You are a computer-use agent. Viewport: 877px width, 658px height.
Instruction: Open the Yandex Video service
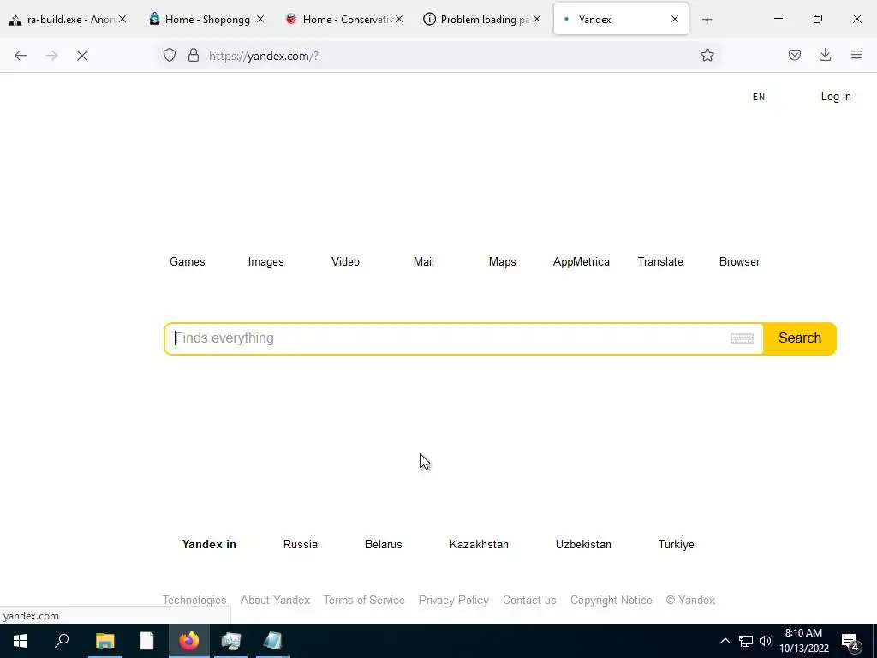coord(345,261)
